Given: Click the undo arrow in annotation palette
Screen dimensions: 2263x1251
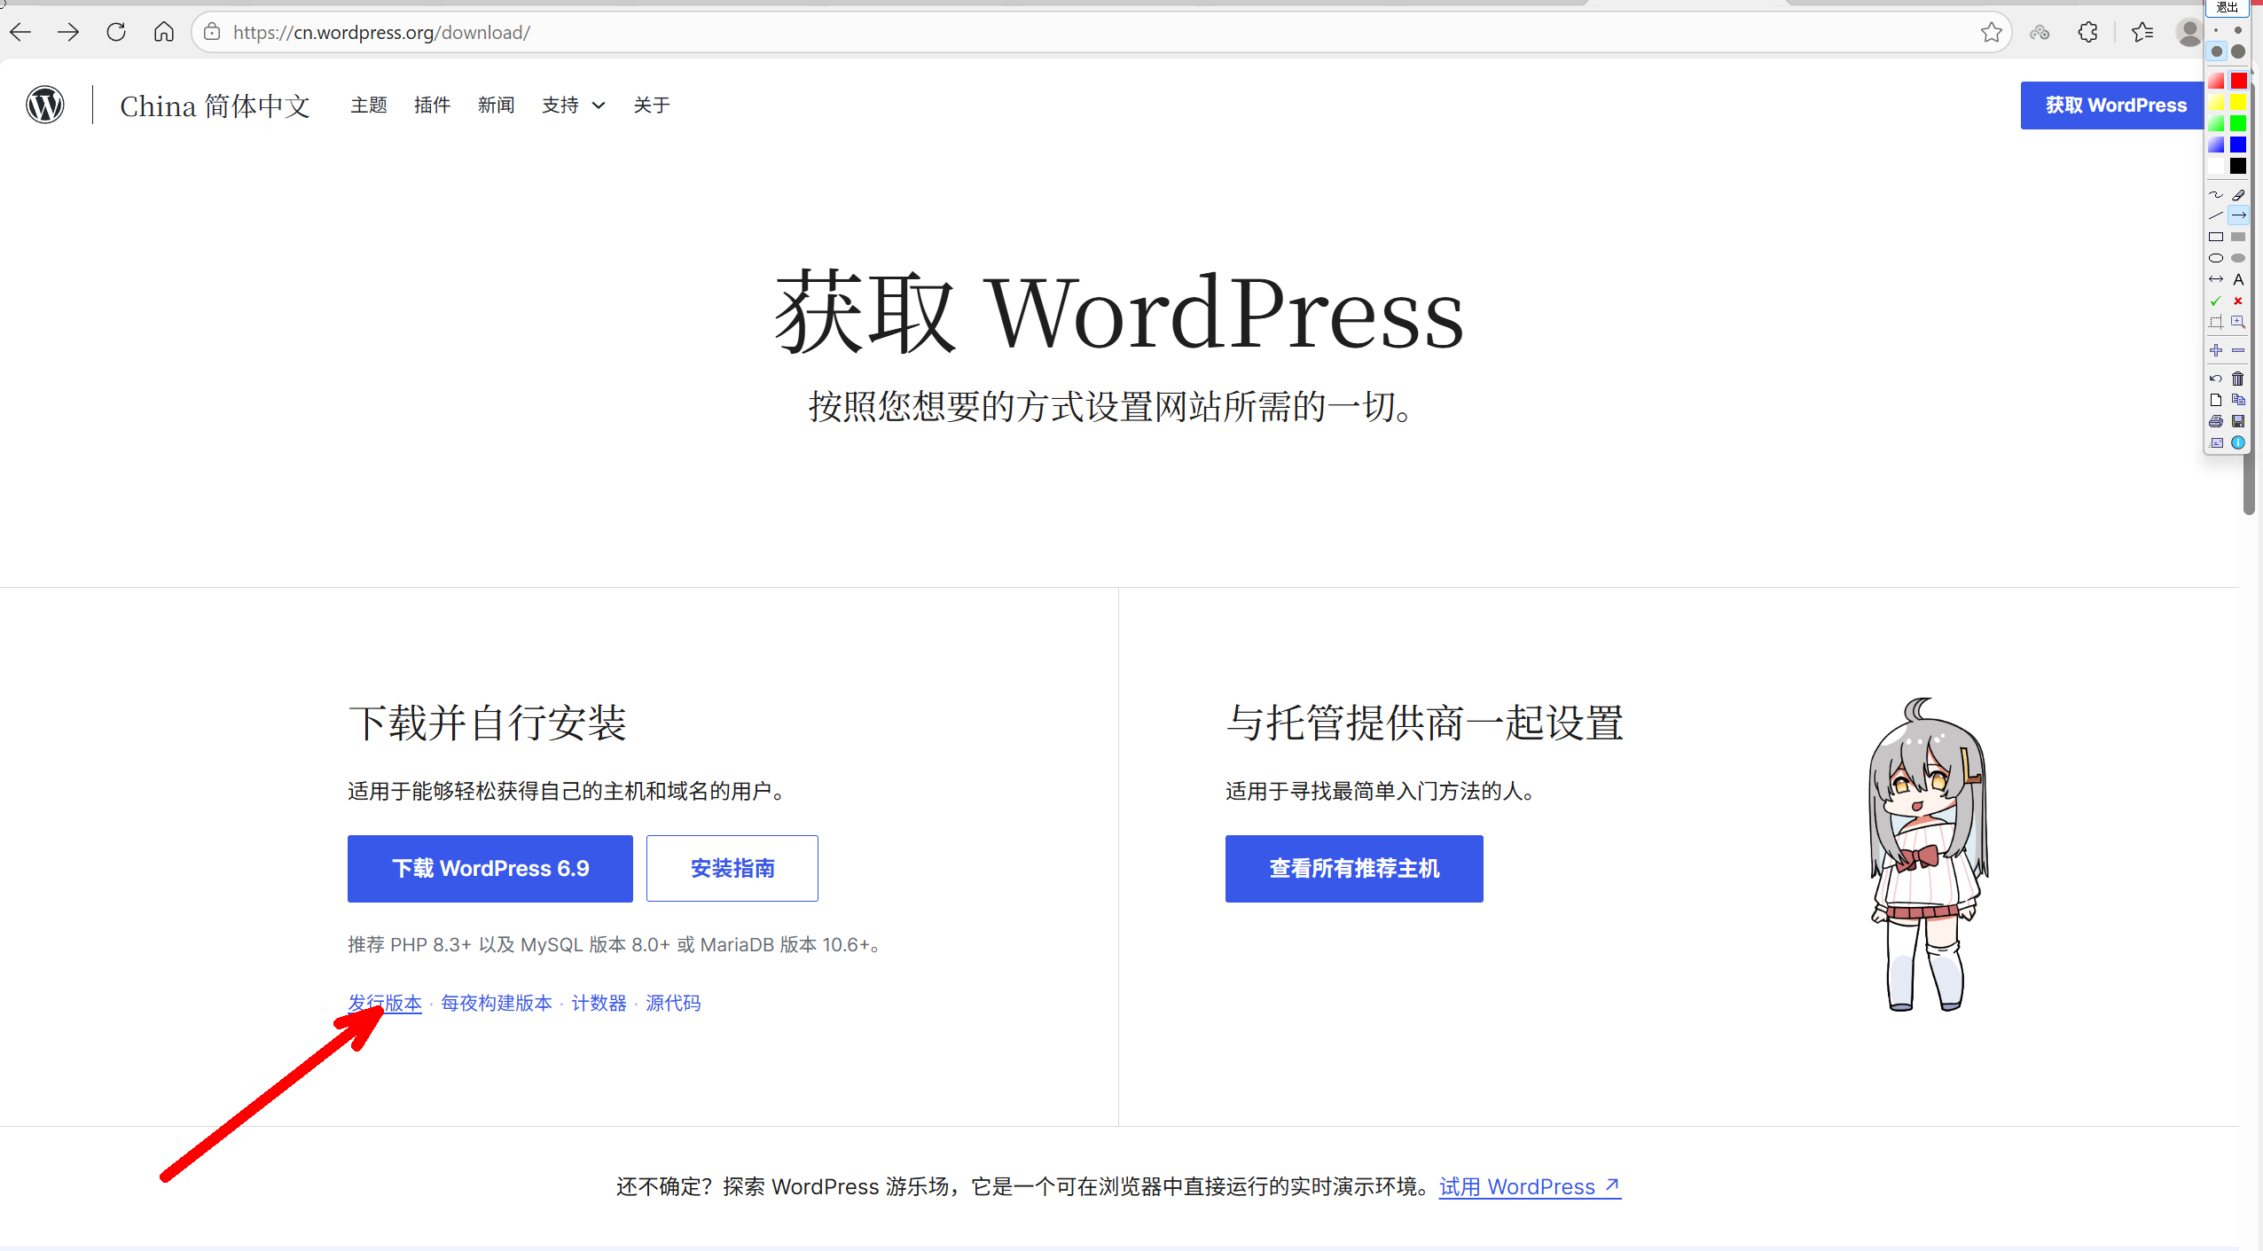Looking at the screenshot, I should [x=2216, y=379].
